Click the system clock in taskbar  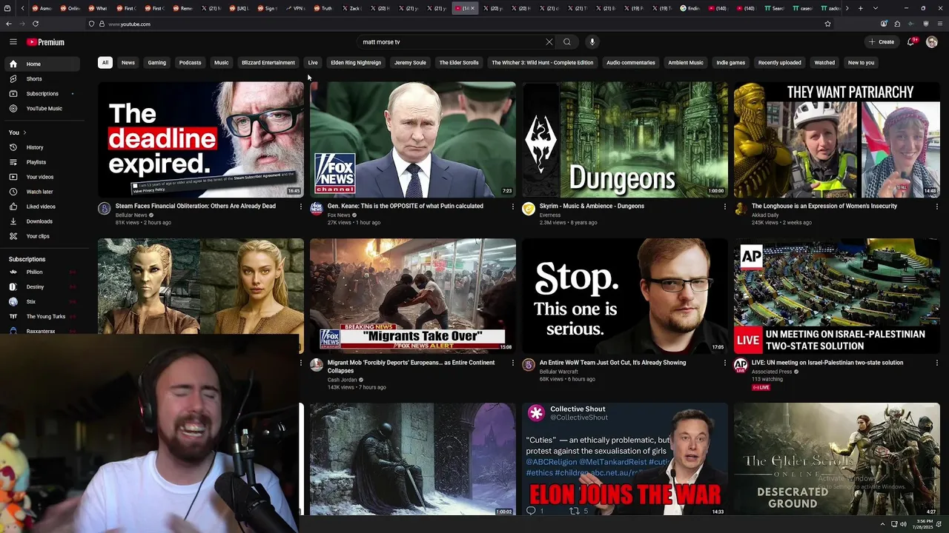(923, 524)
